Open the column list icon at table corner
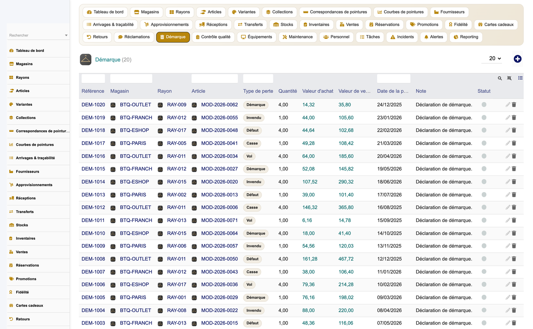This screenshot has height=329, width=533. (520, 78)
